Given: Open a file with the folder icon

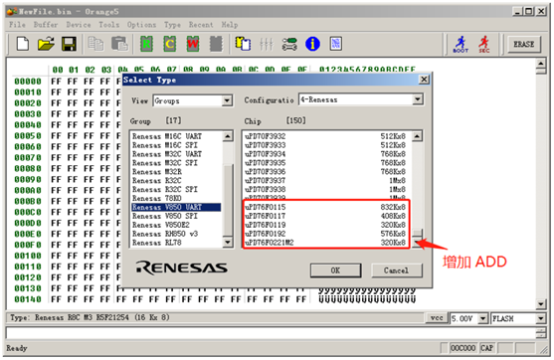Looking at the screenshot, I should coord(46,44).
